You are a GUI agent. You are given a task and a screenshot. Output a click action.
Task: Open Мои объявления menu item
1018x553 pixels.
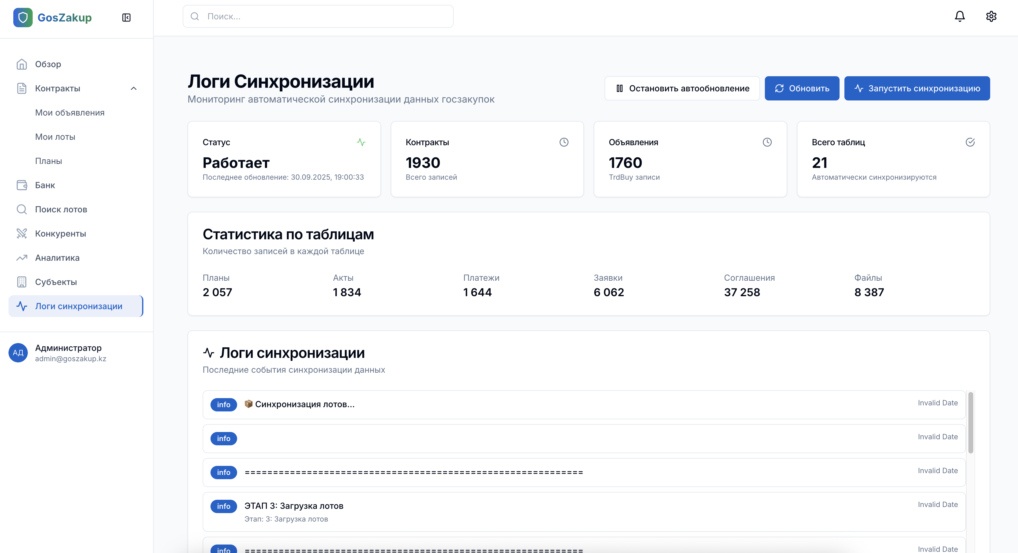(x=70, y=113)
